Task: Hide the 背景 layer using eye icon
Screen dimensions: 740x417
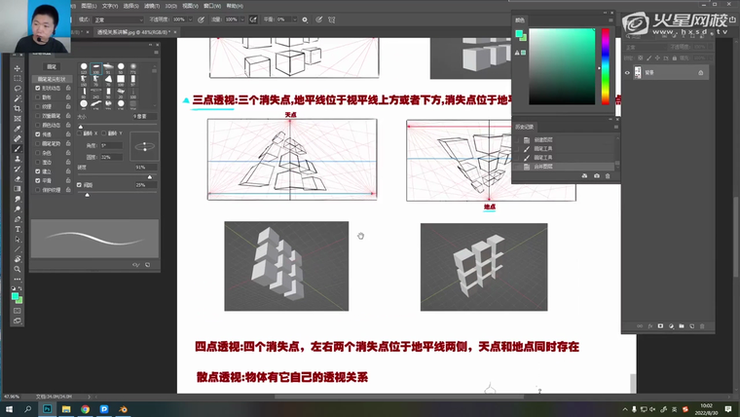Action: pyautogui.click(x=628, y=72)
